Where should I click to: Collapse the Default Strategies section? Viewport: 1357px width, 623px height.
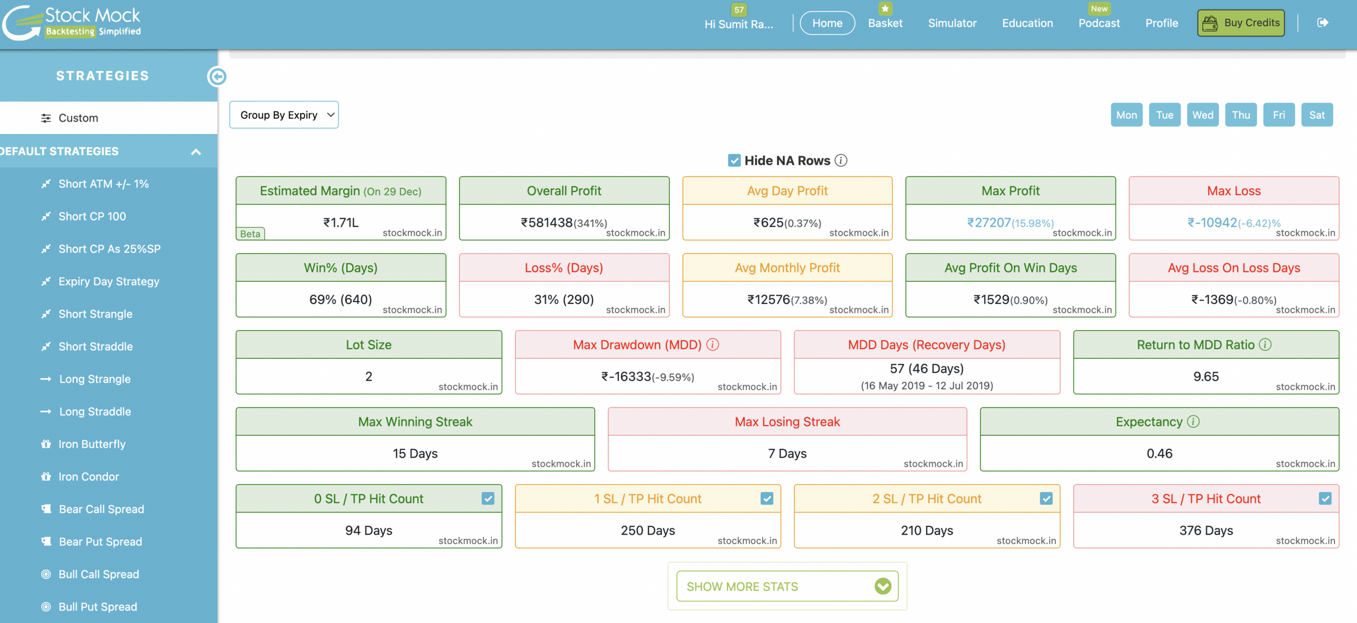[x=196, y=152]
